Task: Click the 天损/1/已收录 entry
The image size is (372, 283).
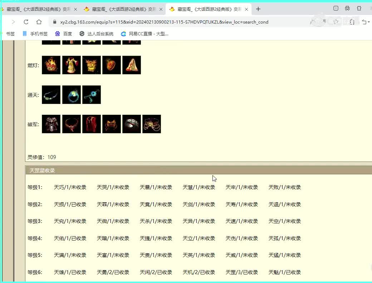Action: point(70,204)
